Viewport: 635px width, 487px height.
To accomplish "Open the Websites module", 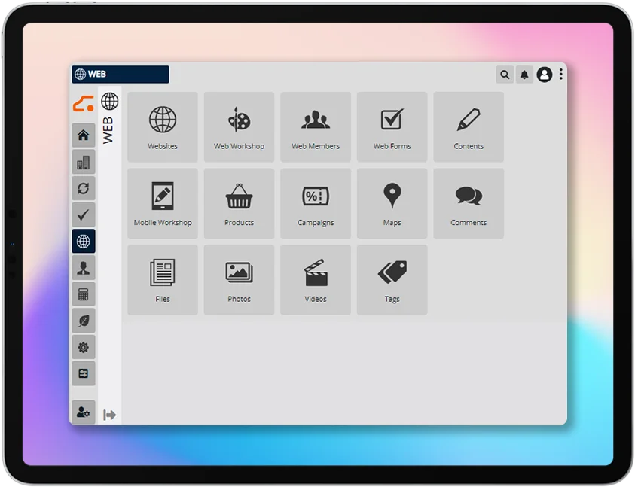I will (162, 126).
